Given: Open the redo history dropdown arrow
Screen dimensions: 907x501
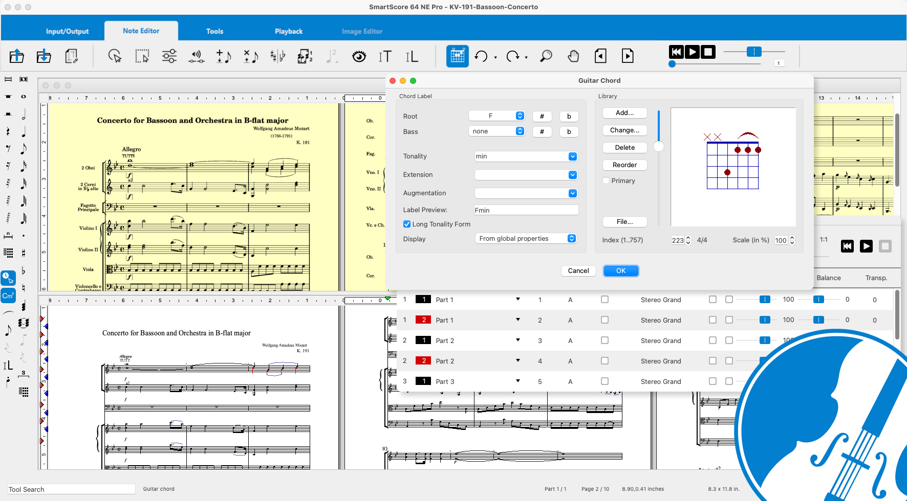Looking at the screenshot, I should (x=527, y=58).
